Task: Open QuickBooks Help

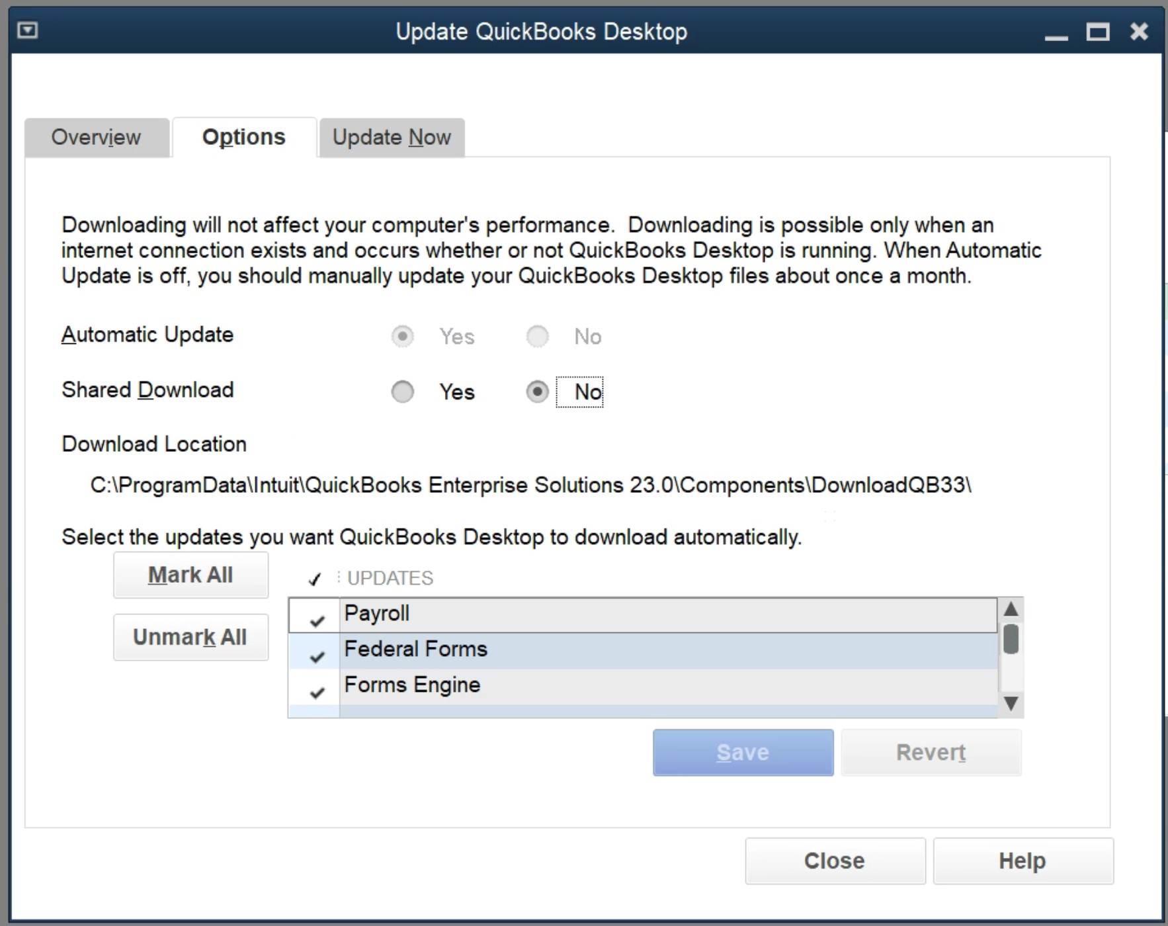Action: pyautogui.click(x=1023, y=861)
